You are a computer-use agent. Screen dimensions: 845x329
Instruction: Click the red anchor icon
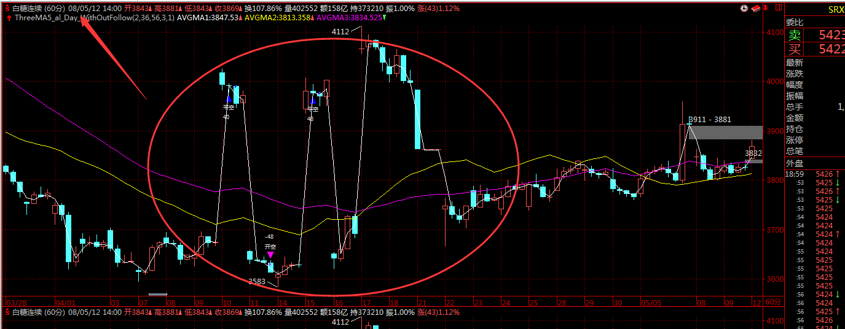[x=765, y=7]
